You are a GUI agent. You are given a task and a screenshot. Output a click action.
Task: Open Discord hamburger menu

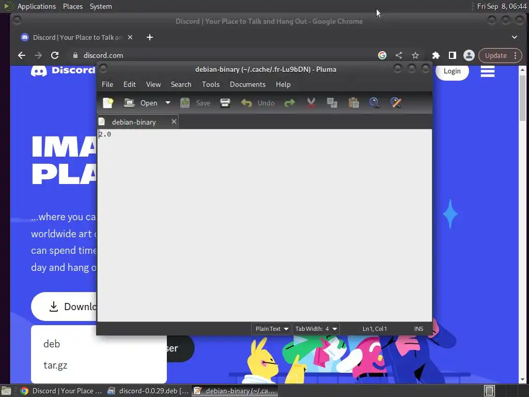coord(488,71)
